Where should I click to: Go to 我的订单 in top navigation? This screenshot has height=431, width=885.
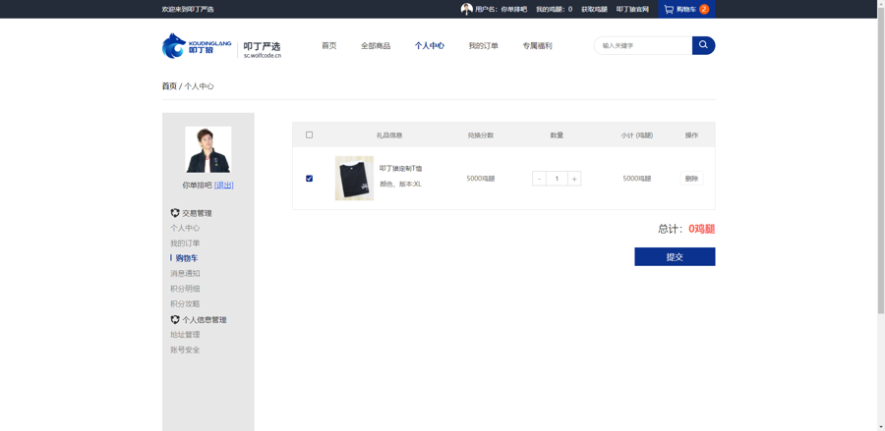(483, 46)
